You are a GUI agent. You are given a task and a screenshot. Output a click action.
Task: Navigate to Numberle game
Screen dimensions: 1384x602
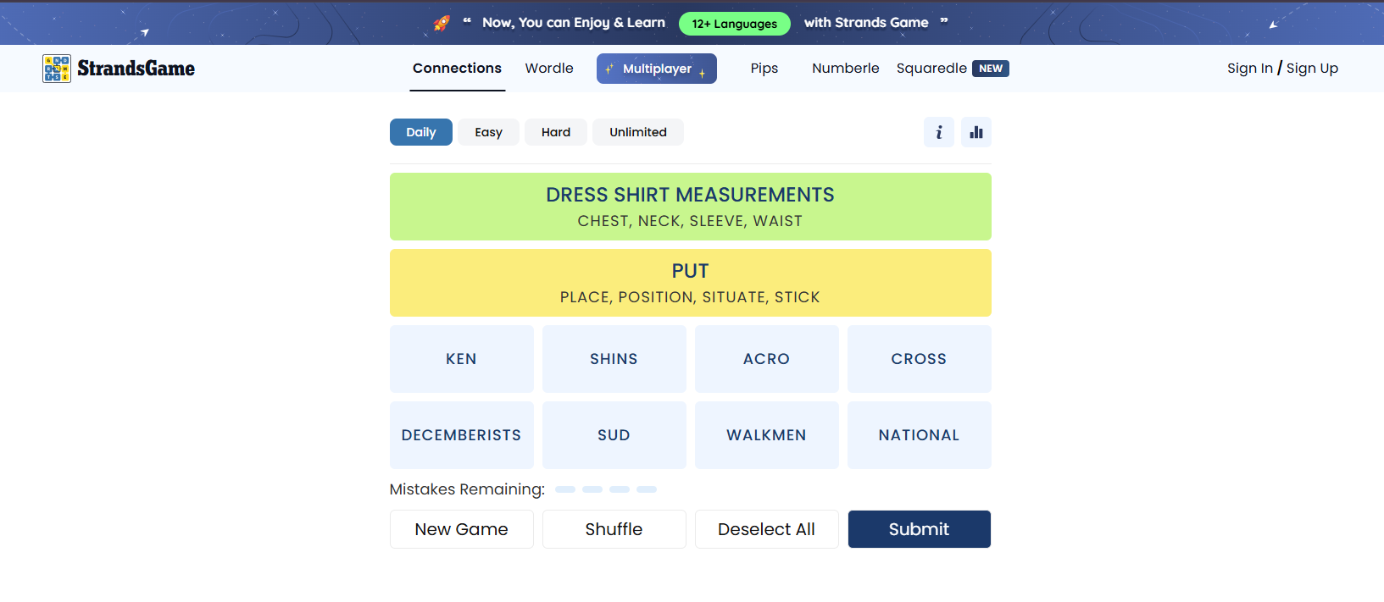[846, 69]
